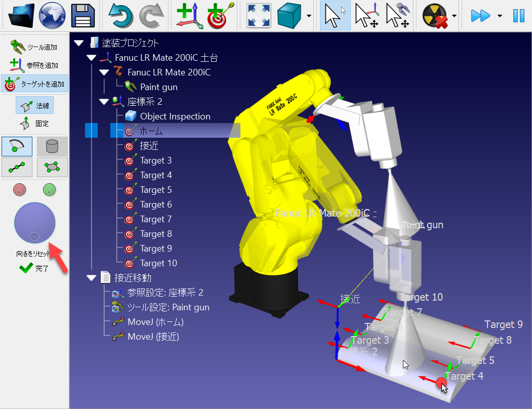
Task: Select Paint gun in the tree
Action: 159,87
